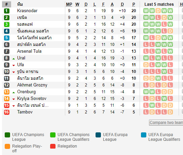Click Tambov's first loss result icon

[146, 112]
